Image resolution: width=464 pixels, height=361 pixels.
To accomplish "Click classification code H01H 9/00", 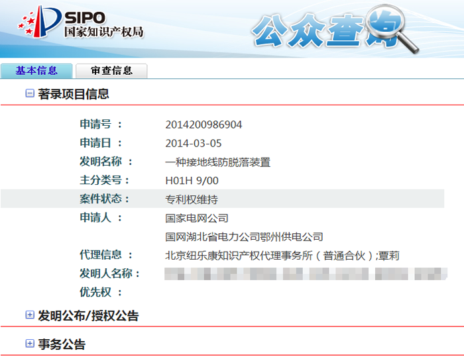I will click(192, 180).
